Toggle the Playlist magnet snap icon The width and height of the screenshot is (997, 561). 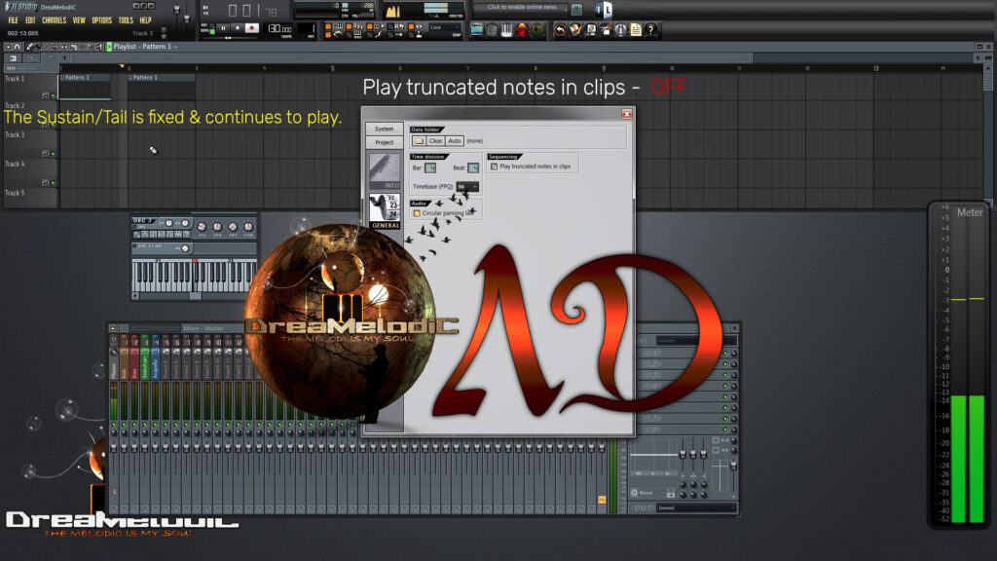(x=18, y=47)
